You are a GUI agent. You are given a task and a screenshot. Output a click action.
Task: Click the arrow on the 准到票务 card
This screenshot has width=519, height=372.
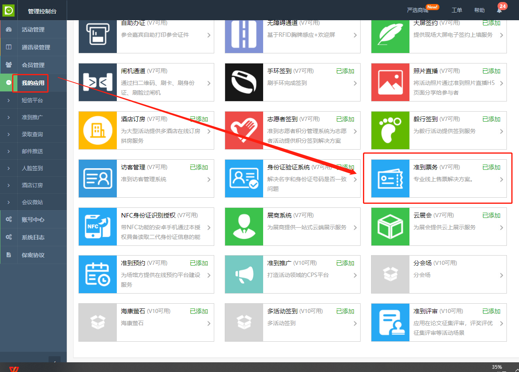[x=502, y=180]
